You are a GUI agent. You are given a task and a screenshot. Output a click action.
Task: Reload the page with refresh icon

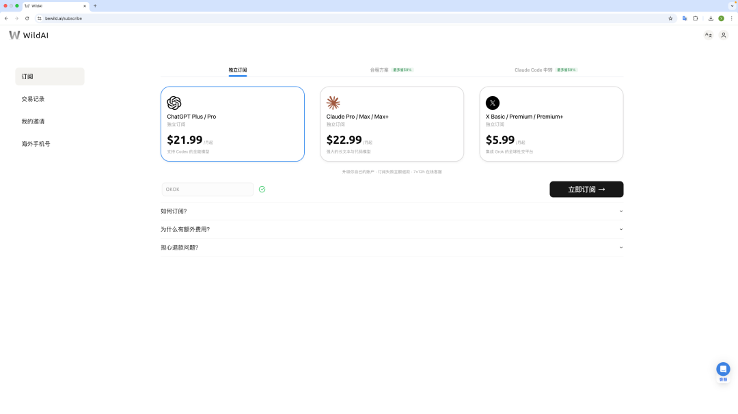(27, 18)
